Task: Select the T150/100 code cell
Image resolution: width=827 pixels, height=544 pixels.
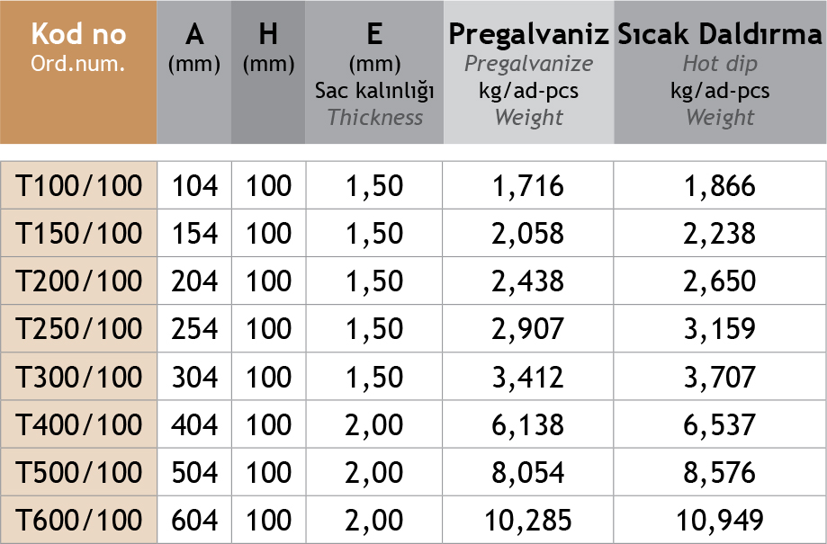Action: [79, 234]
